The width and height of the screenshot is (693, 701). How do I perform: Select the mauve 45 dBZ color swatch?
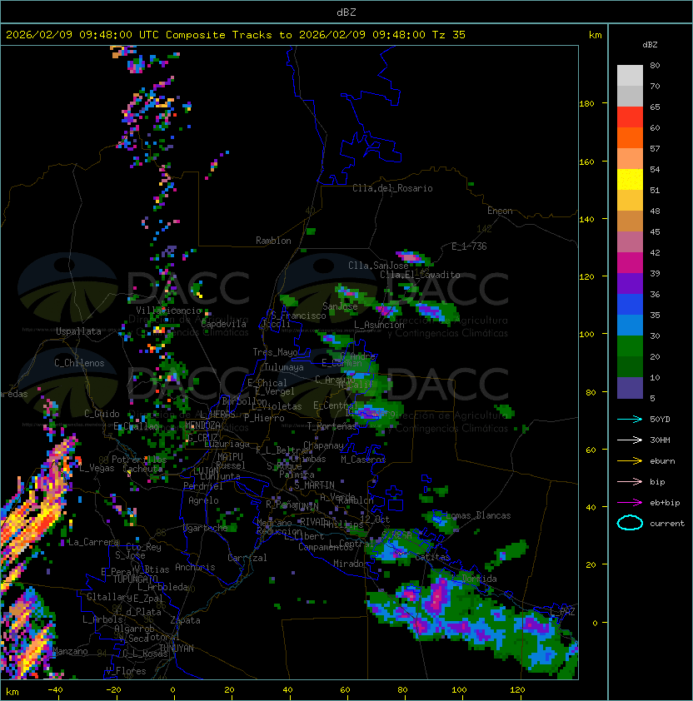click(x=630, y=242)
